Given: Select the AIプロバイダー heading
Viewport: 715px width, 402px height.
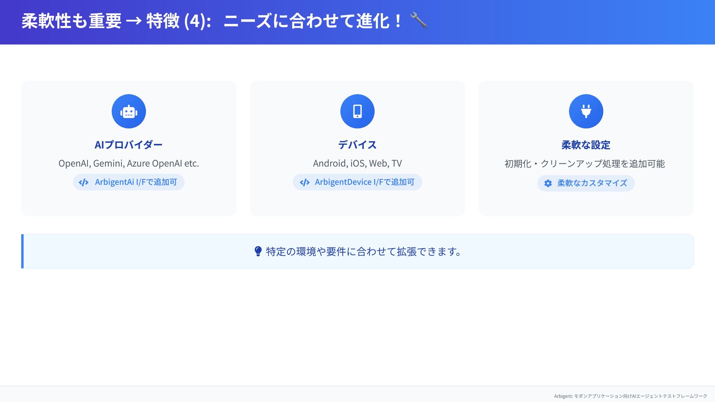Looking at the screenshot, I should click(x=128, y=145).
